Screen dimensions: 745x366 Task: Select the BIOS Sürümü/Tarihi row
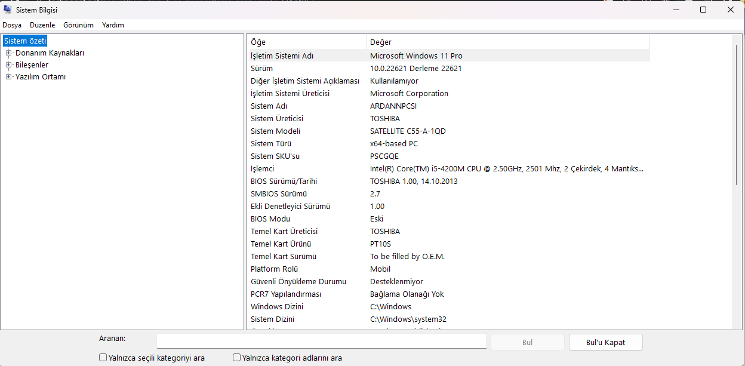tap(449, 181)
